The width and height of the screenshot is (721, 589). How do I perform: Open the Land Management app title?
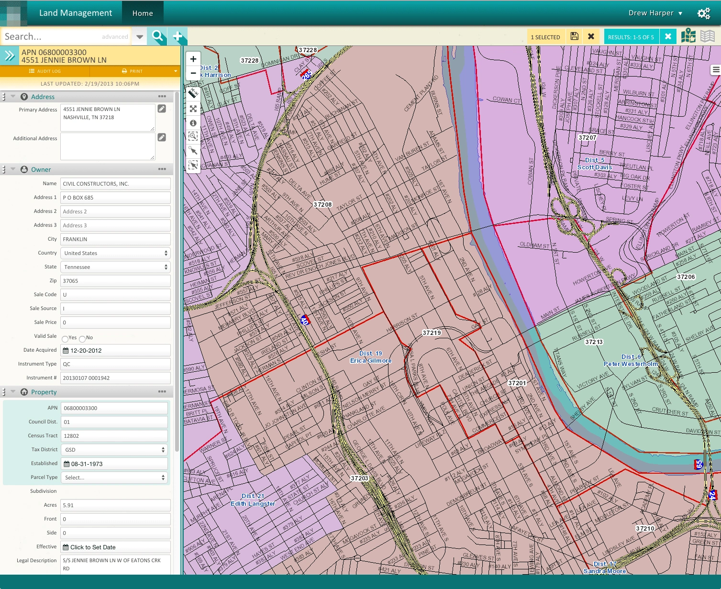(x=76, y=13)
